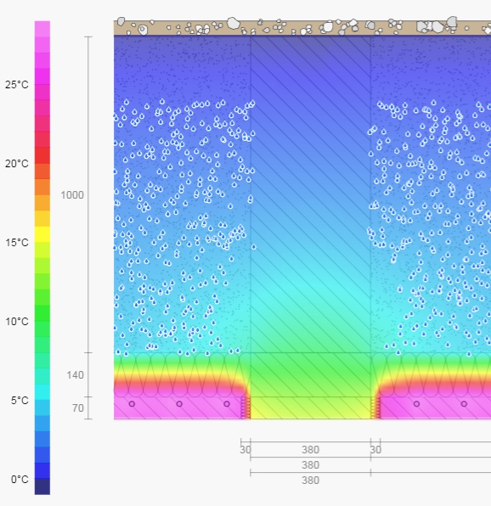This screenshot has height=506, width=491.
Task: Click the 15°C legend label
Action: pyautogui.click(x=16, y=243)
